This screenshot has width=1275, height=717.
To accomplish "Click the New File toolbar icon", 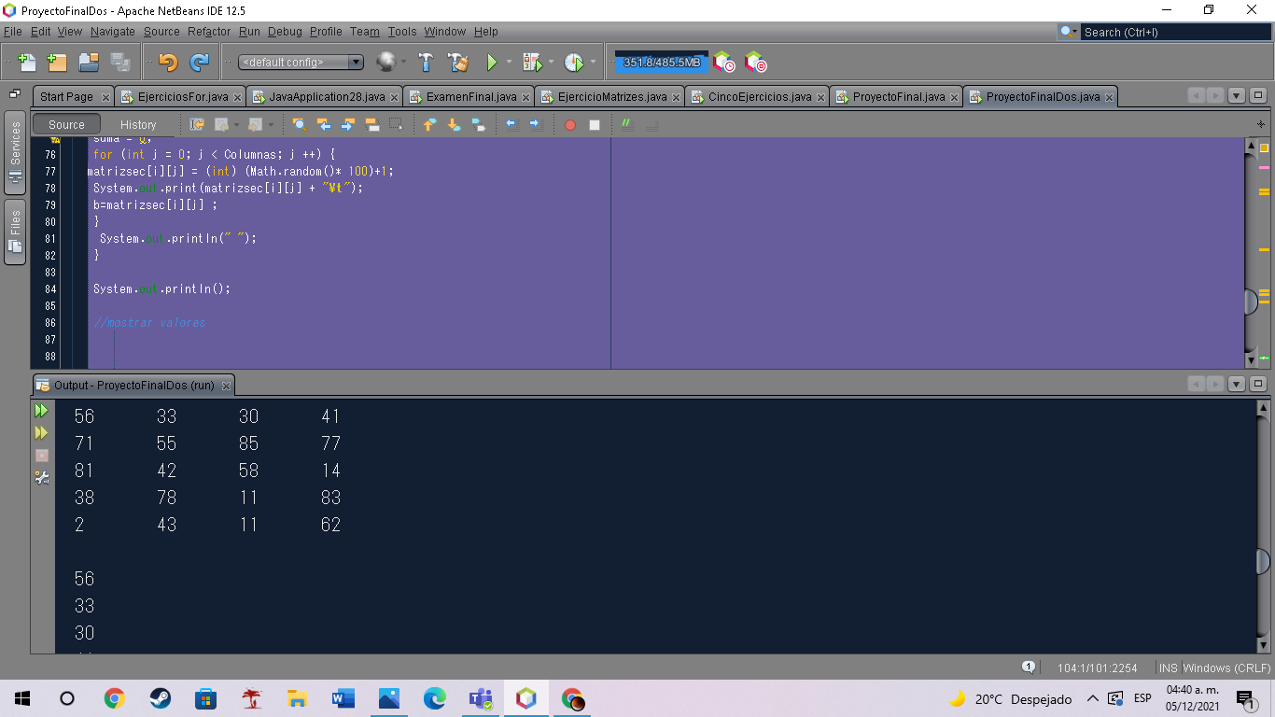I will pos(27,63).
